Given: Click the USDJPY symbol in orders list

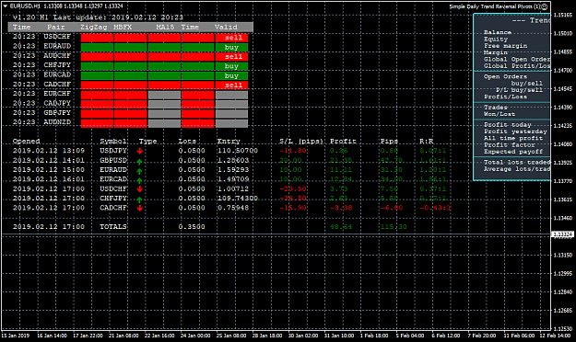Looking at the screenshot, I should point(113,151).
